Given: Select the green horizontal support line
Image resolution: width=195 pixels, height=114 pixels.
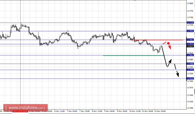Looking at the screenshot, I should pos(133,55).
